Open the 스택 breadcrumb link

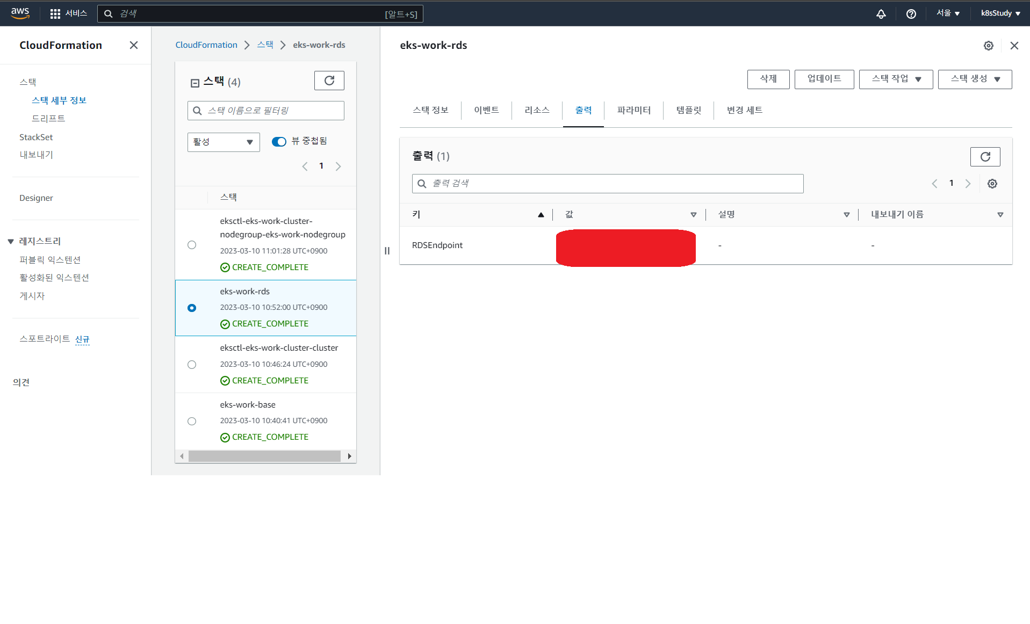pos(265,45)
